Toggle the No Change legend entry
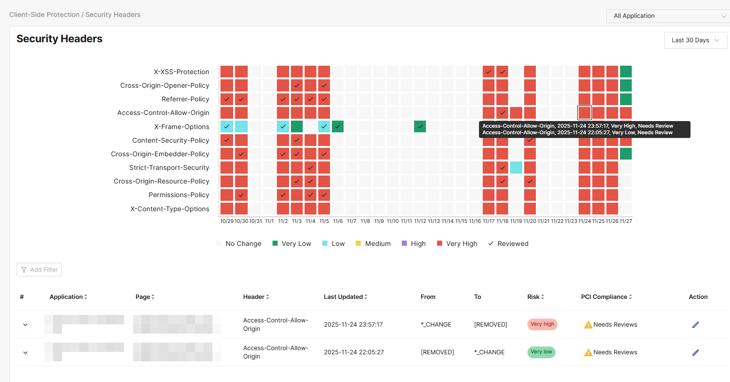 238,244
